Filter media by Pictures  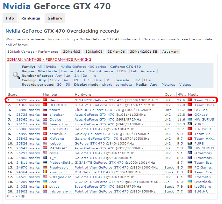point(168,85)
